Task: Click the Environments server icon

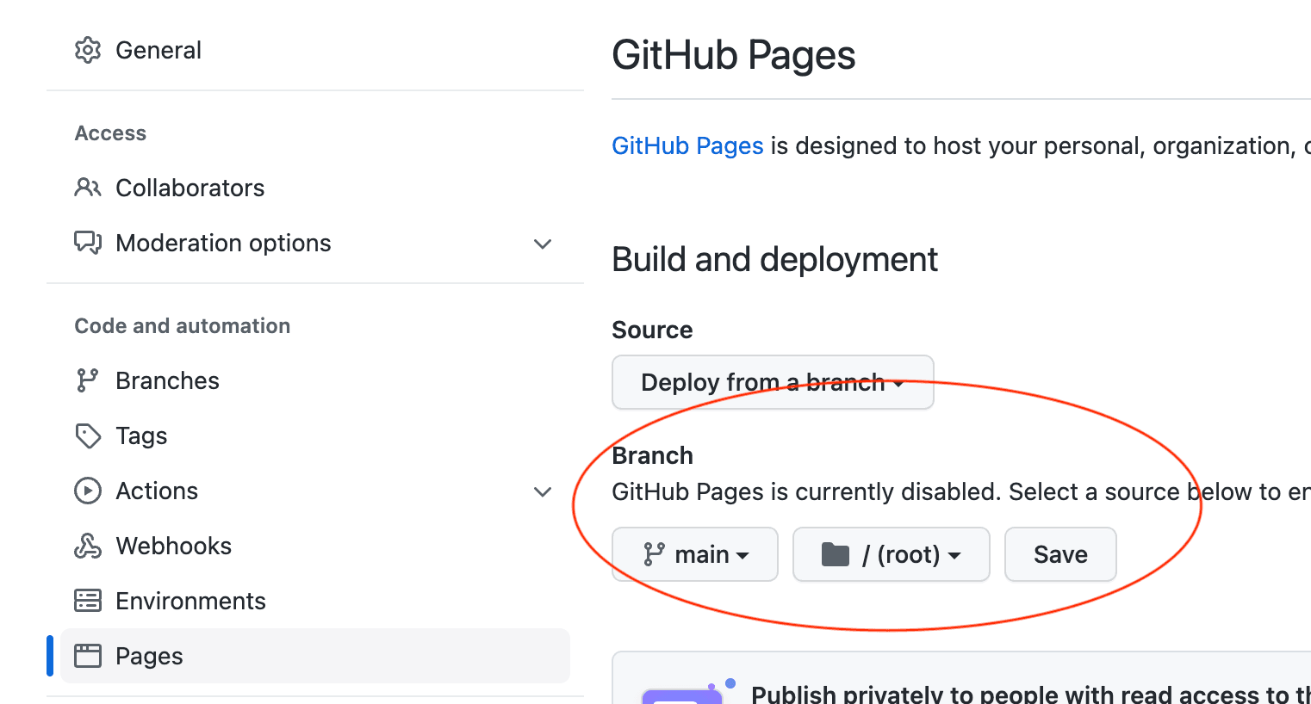Action: pos(88,601)
